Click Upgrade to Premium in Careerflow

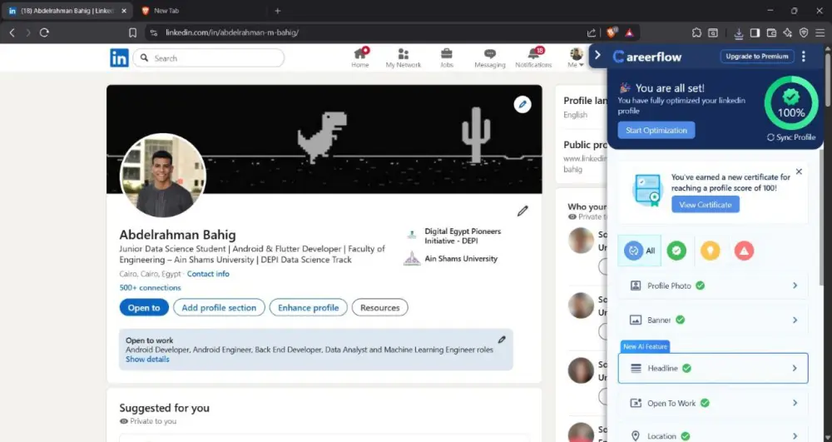(756, 57)
